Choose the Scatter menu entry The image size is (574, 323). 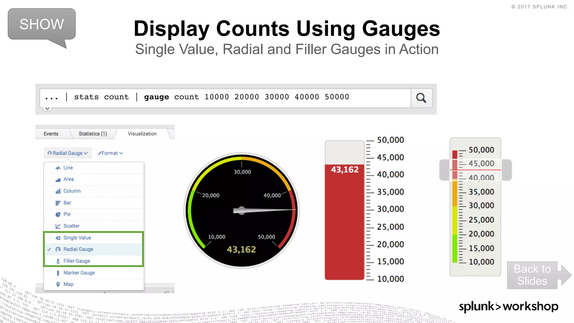[94, 226]
